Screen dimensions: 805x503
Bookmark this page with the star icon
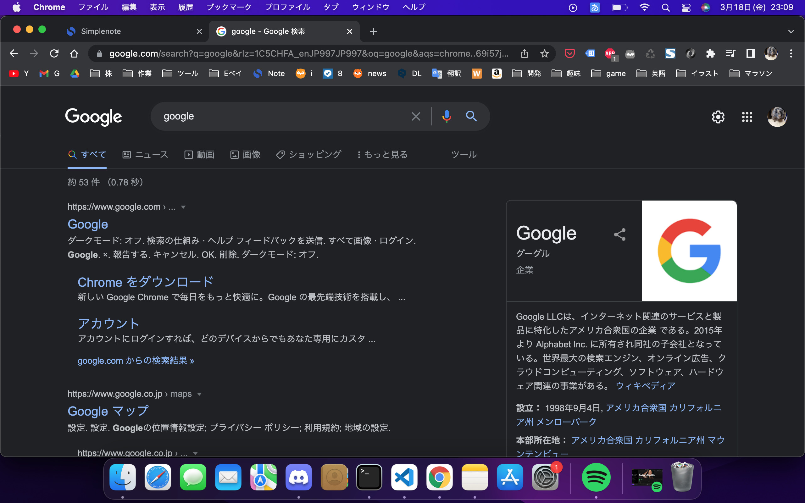544,53
